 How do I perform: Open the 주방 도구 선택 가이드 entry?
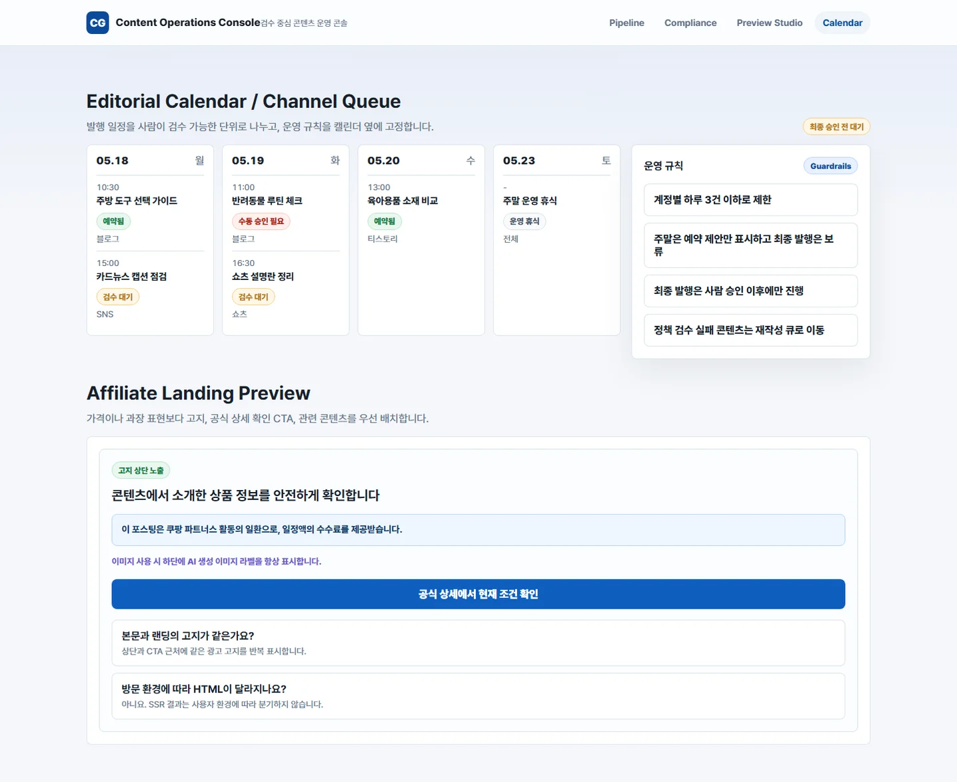[137, 201]
